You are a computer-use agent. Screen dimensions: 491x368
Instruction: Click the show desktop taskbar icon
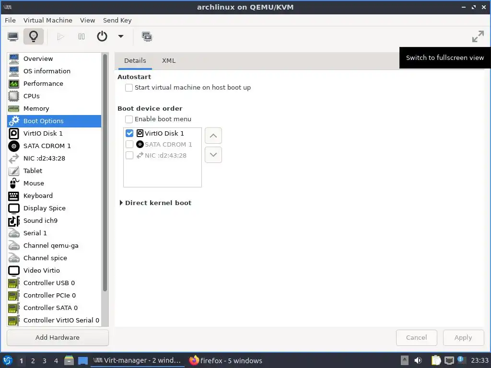tap(83, 361)
